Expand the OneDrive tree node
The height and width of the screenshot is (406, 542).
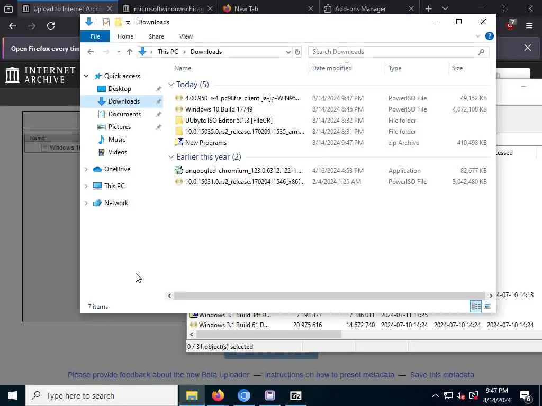click(x=86, y=169)
